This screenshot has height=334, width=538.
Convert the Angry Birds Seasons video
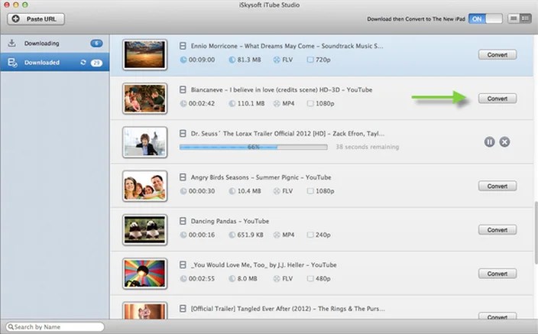[x=497, y=186]
